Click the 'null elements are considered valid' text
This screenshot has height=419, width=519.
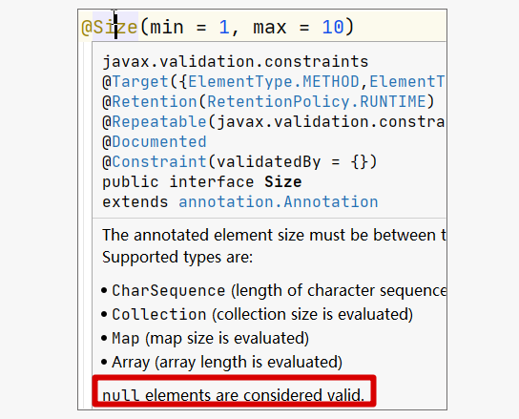pyautogui.click(x=234, y=395)
